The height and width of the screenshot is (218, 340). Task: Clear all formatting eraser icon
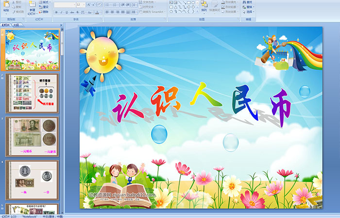click(100, 4)
